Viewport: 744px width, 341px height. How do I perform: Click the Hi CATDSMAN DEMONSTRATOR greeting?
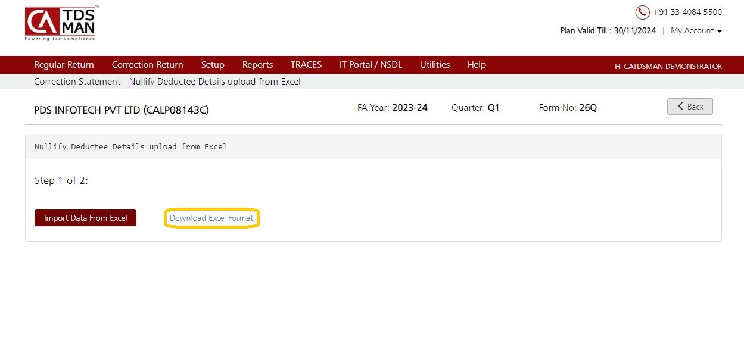coord(668,66)
